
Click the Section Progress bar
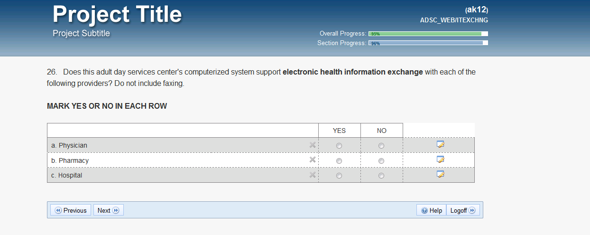click(428, 43)
